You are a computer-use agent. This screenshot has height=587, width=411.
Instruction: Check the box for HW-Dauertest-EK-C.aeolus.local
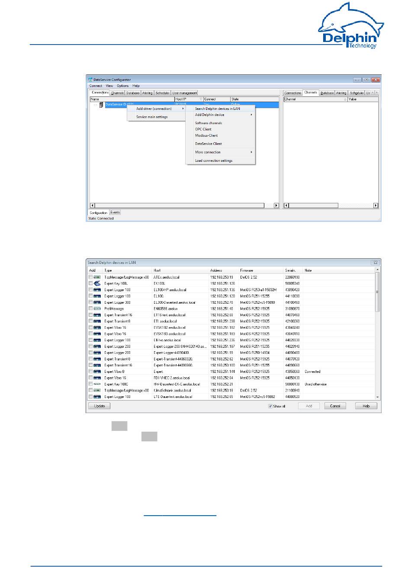pos(90,384)
